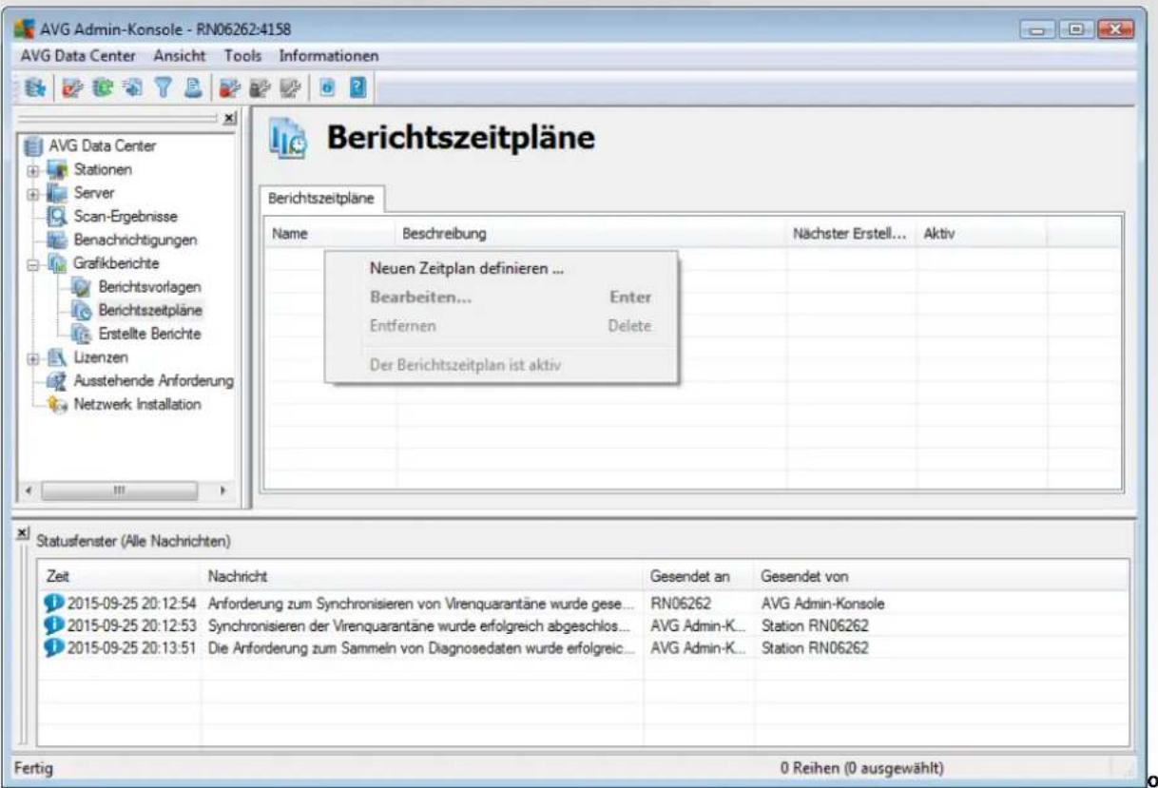Image resolution: width=1158 pixels, height=788 pixels.
Task: Select message 'Die Anforderung zum Sammeln von Diagnosedaten'
Action: click(x=421, y=646)
